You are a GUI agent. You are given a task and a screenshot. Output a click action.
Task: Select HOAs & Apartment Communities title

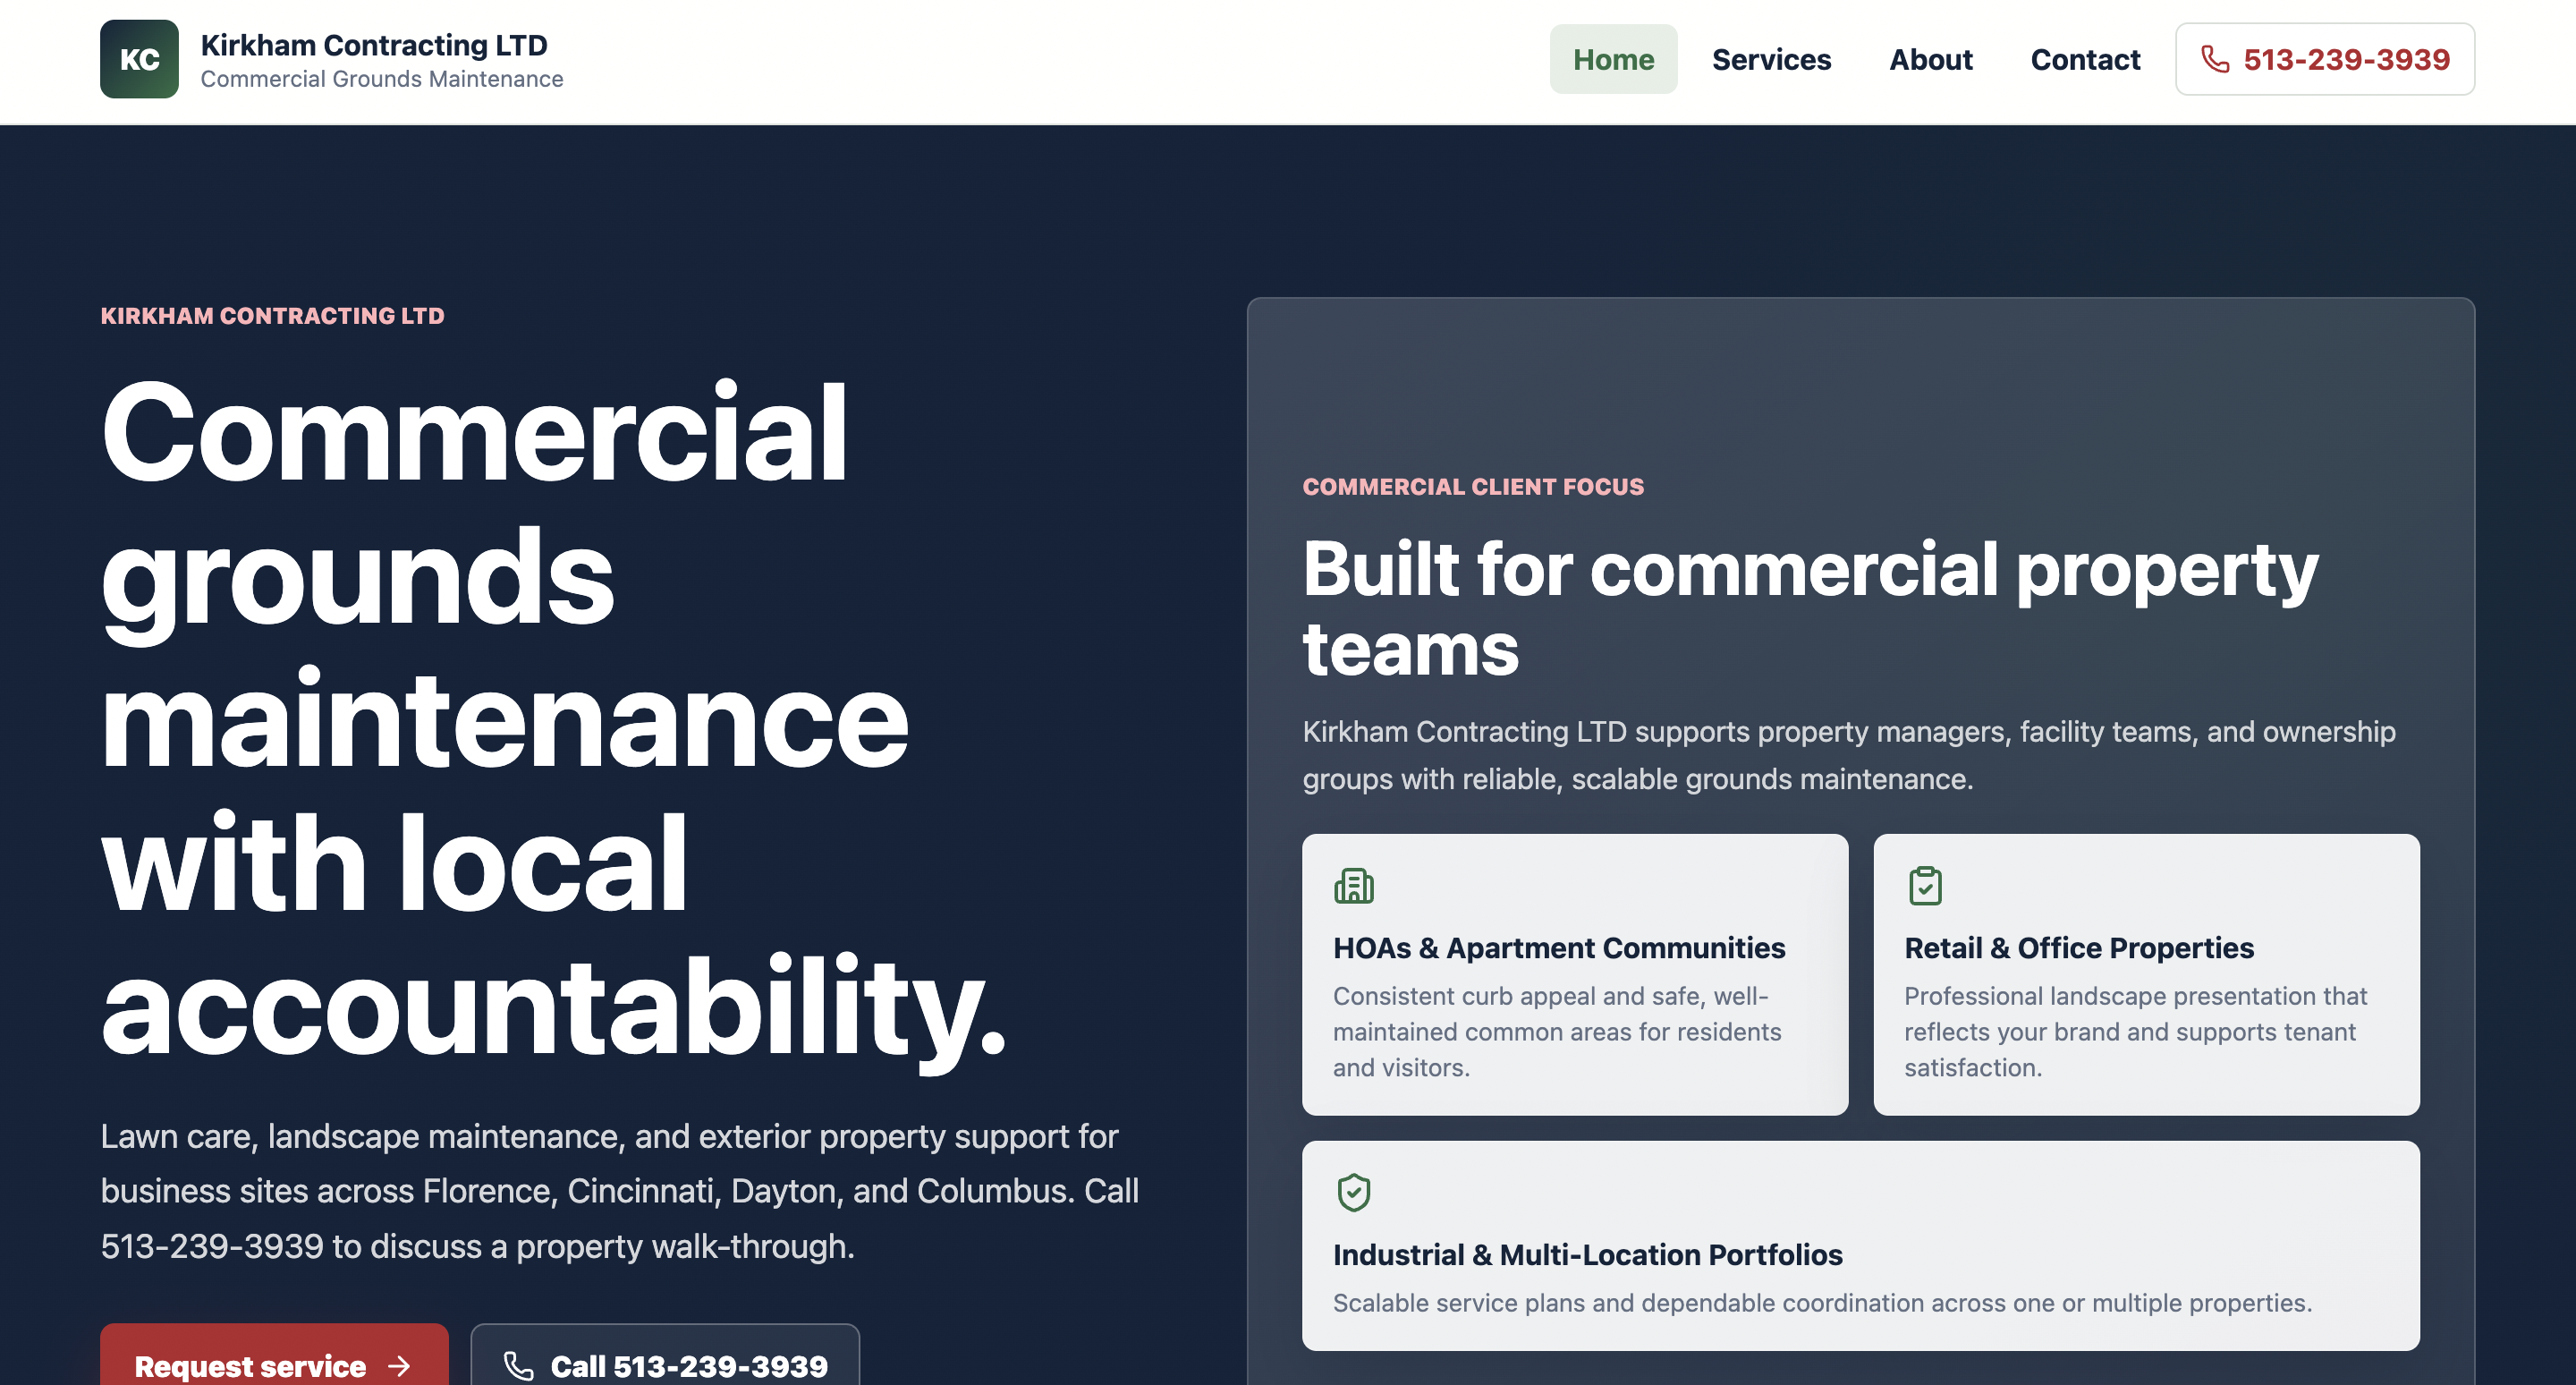pyautogui.click(x=1559, y=948)
